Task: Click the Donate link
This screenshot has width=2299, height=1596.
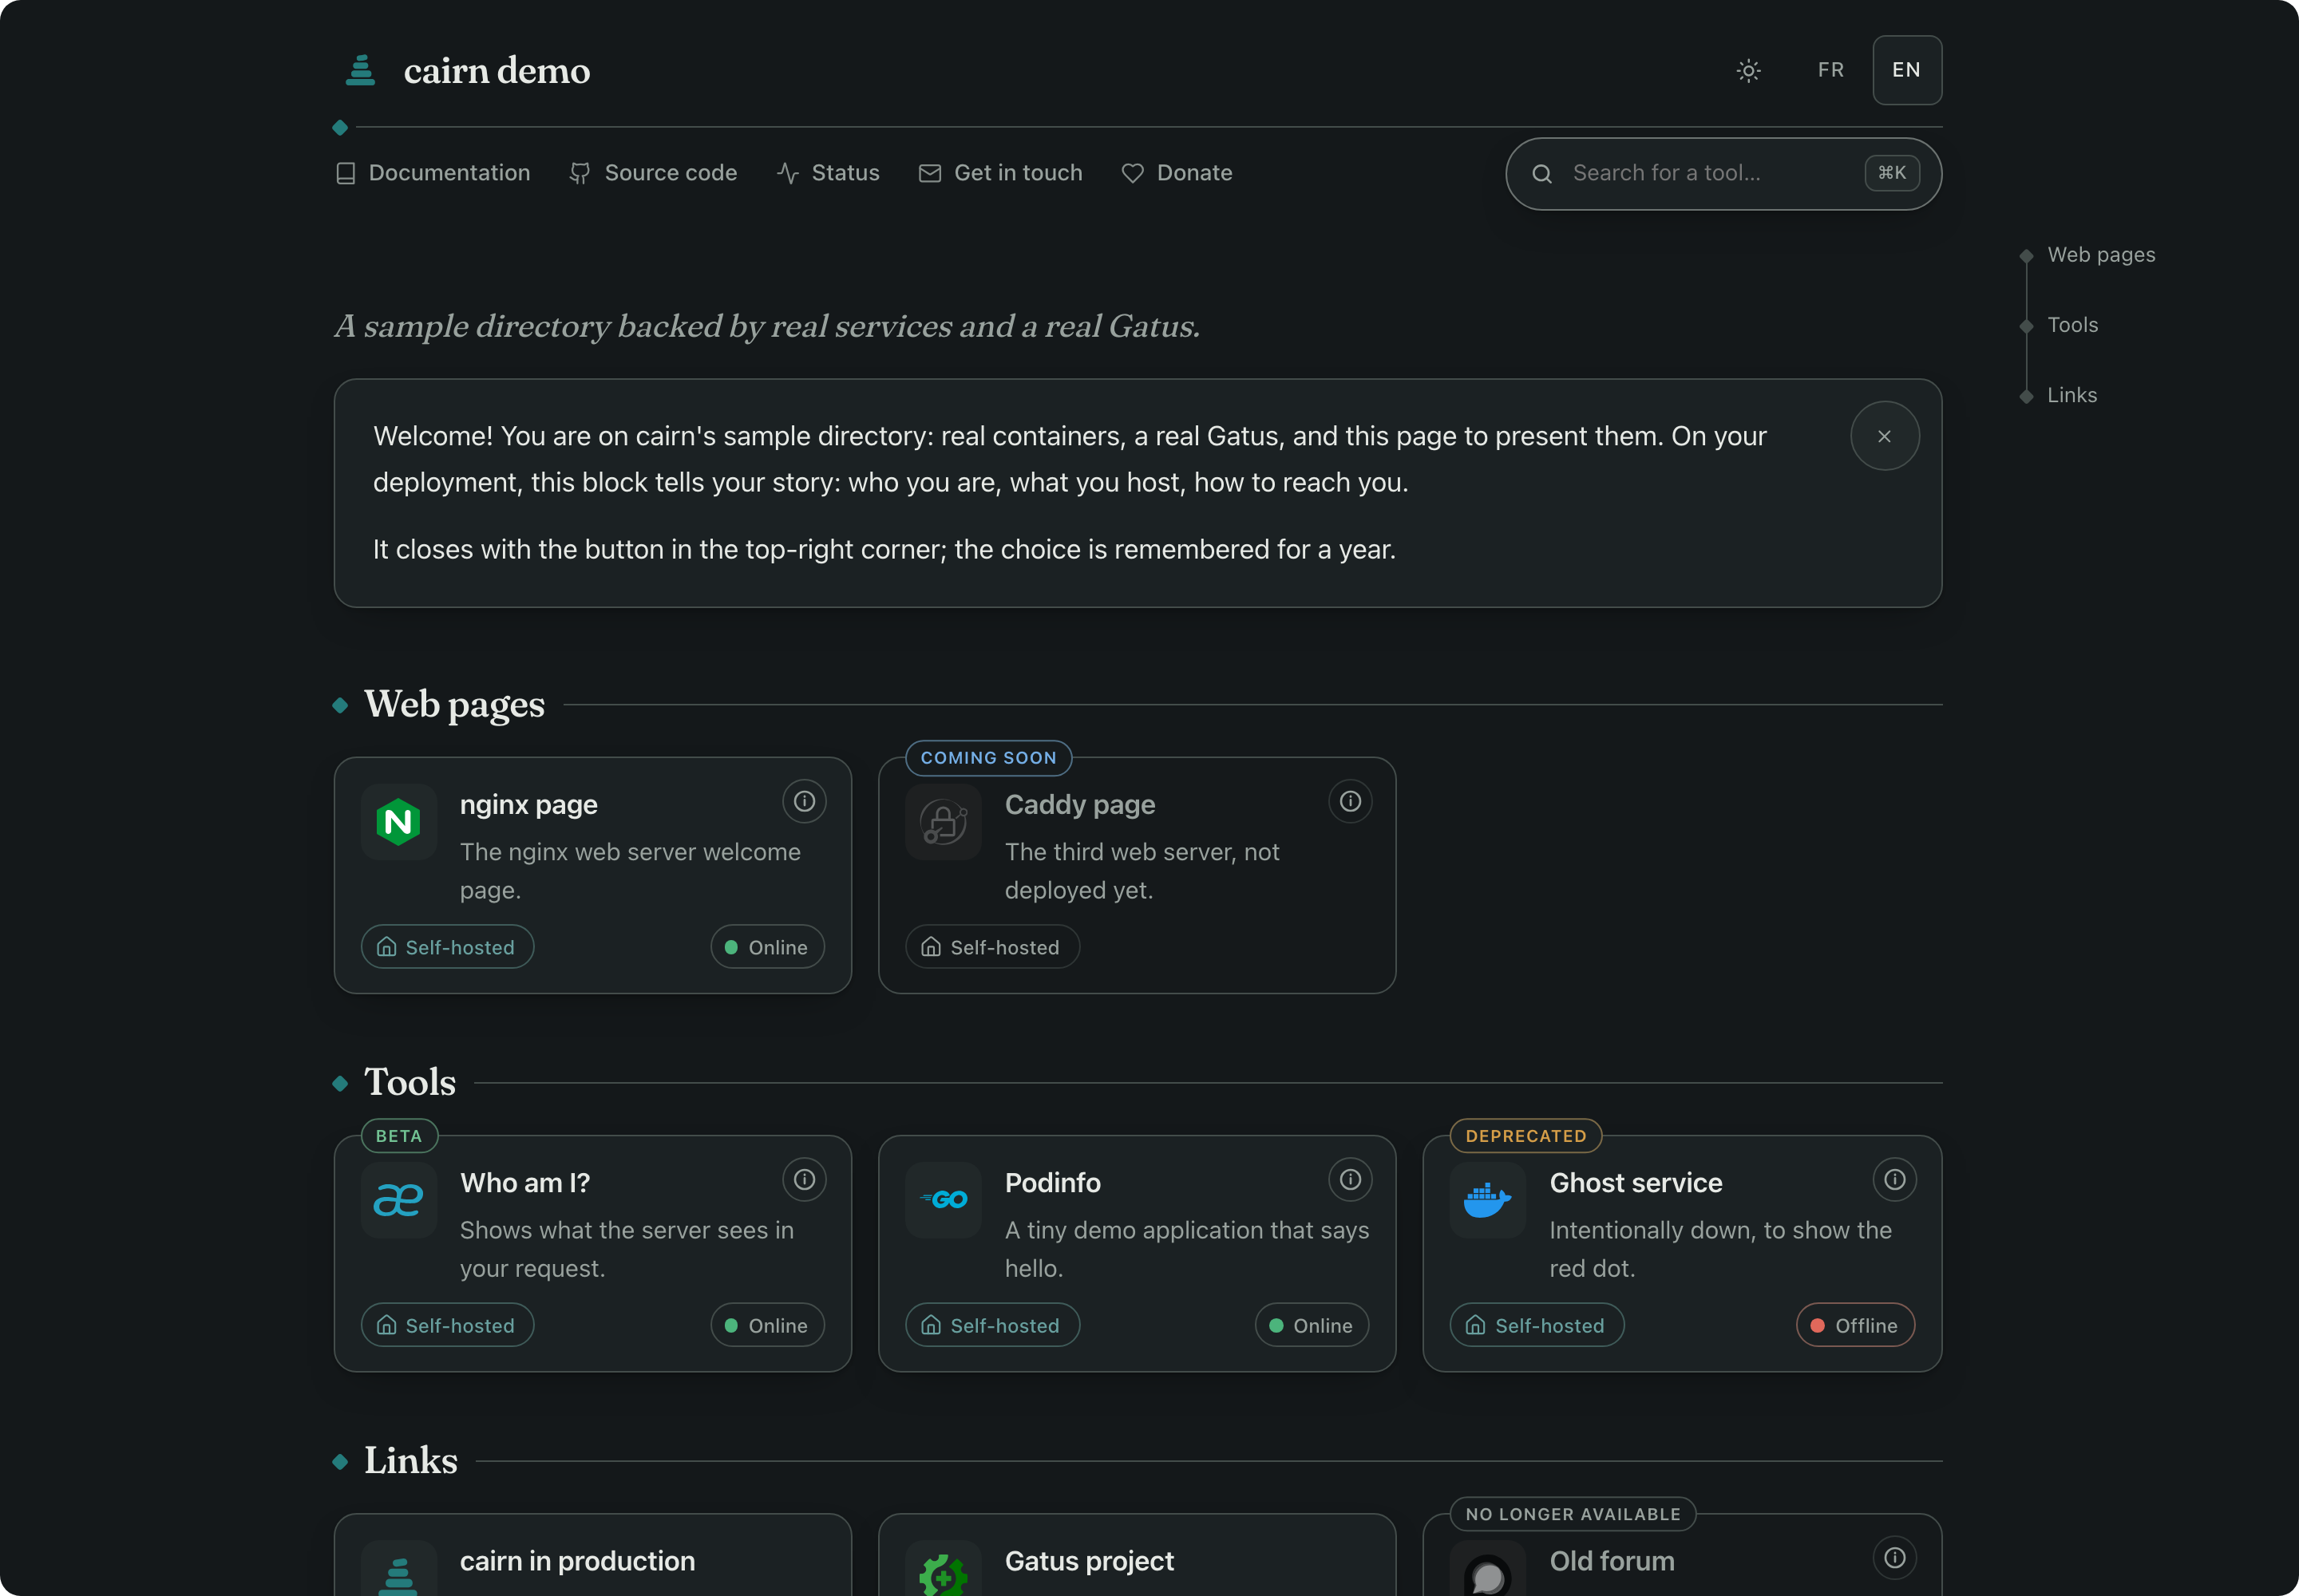Action: (x=1177, y=173)
